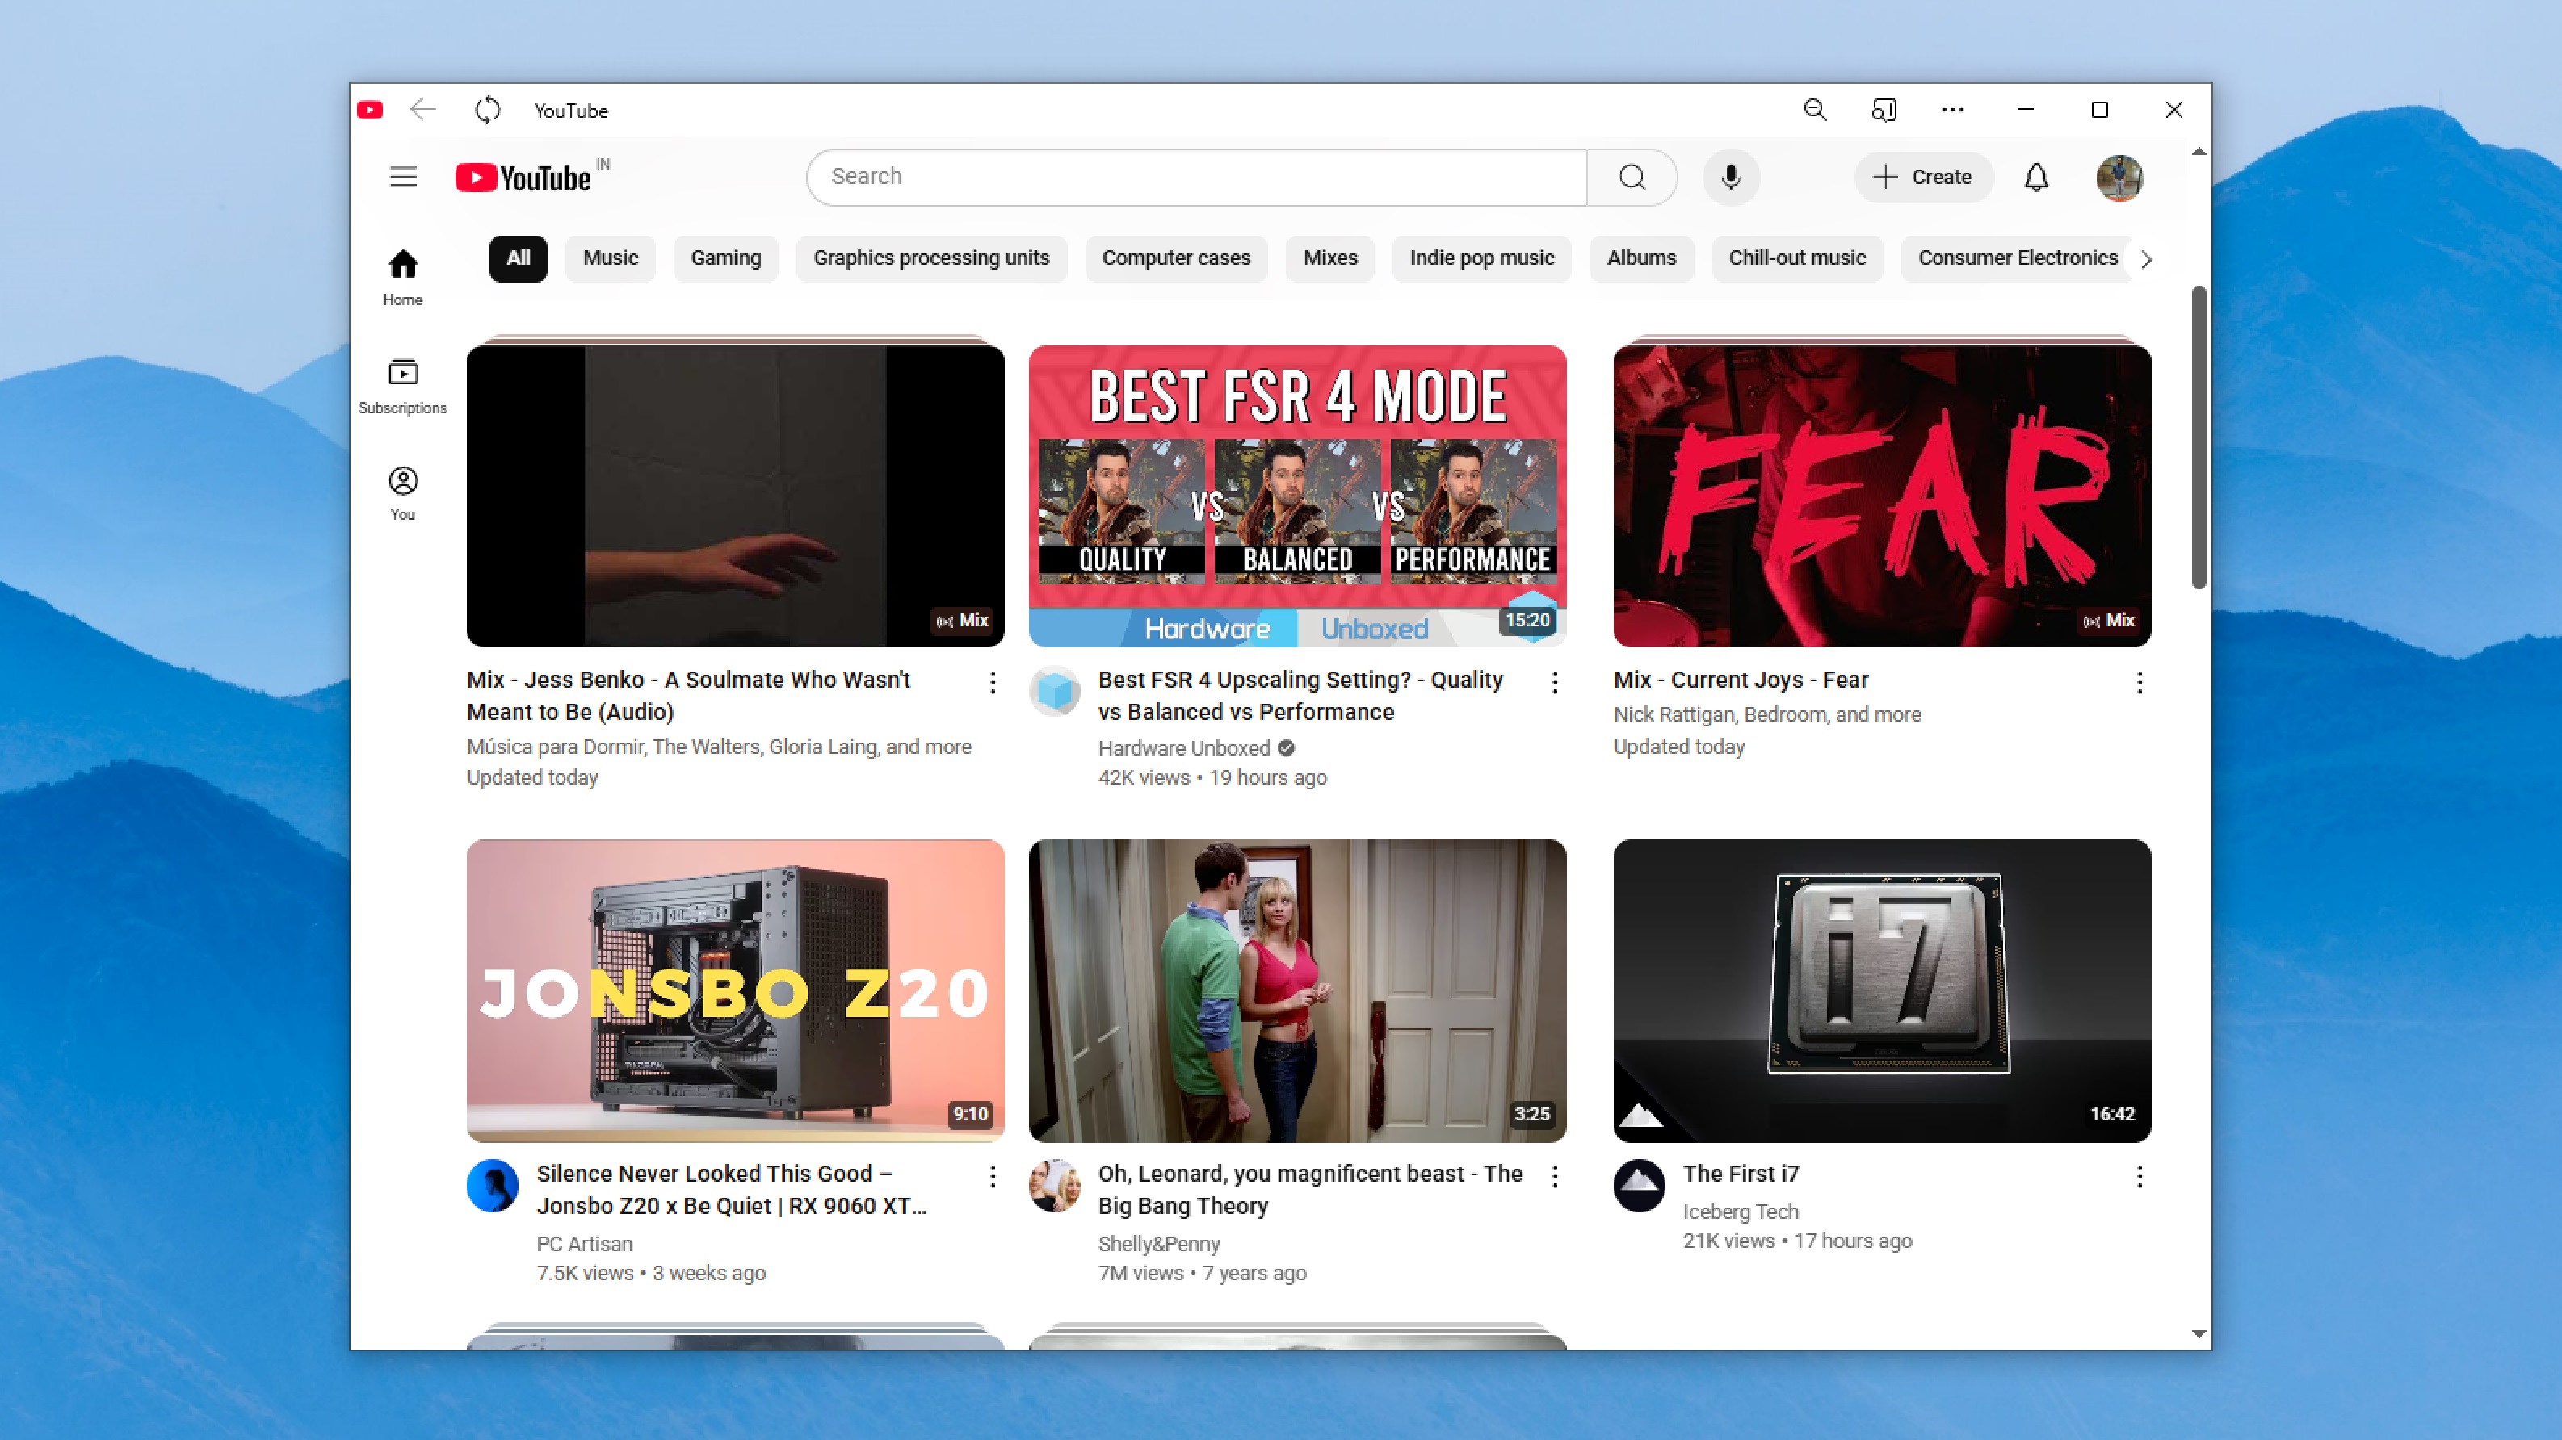Click the vertical scrollbar thumb
Screen dimensions: 2562x1440
pyautogui.click(x=2198, y=437)
